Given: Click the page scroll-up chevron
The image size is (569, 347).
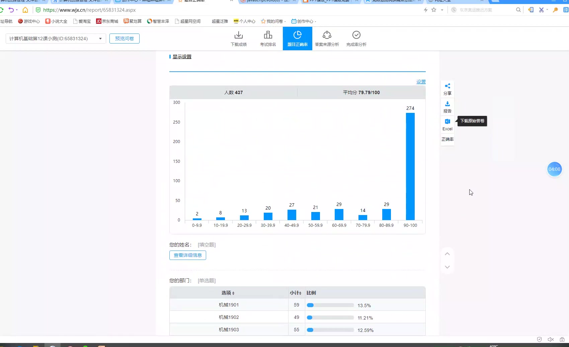Looking at the screenshot, I should 447,254.
